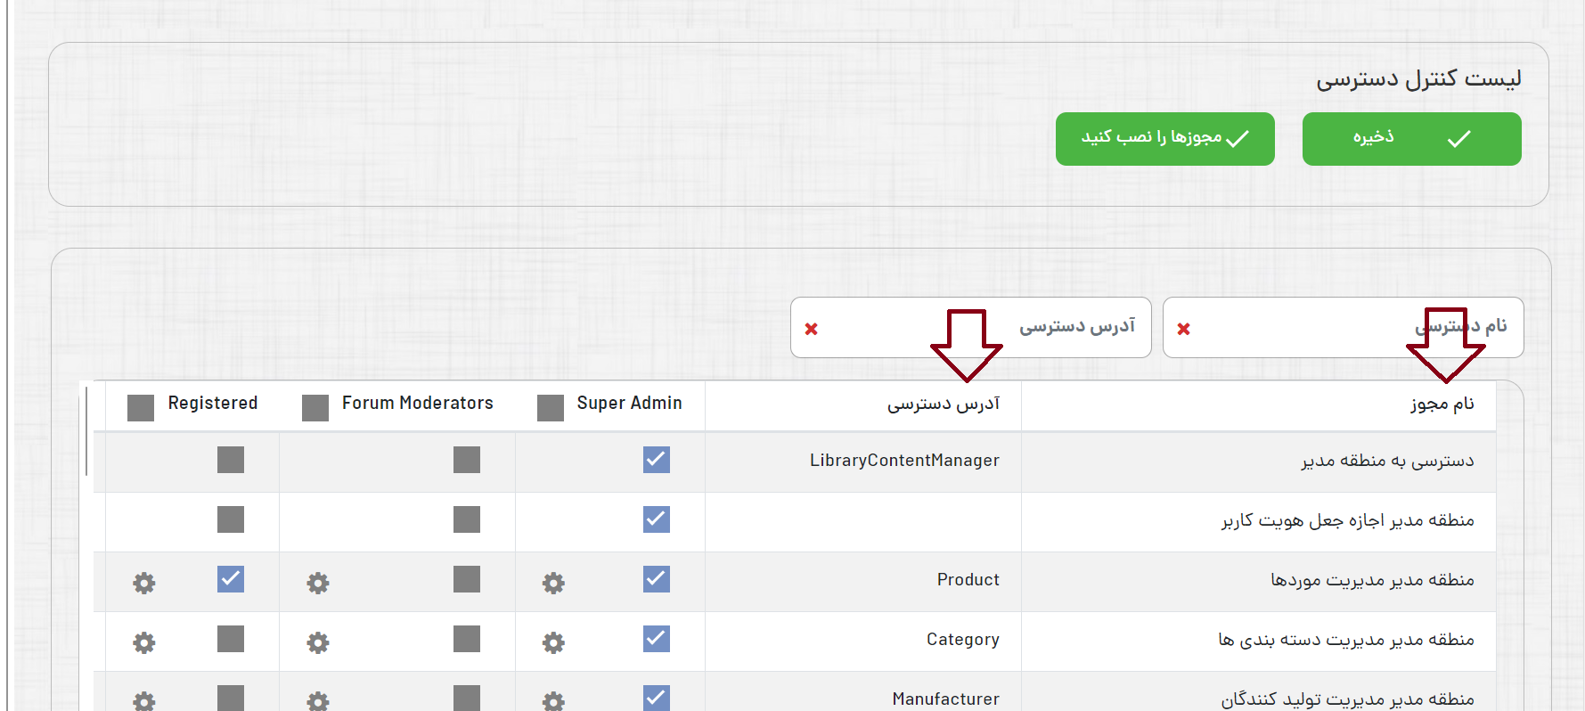This screenshot has height=711, width=1585.
Task: Uncheck Super Admin for Category row
Action: (x=657, y=639)
